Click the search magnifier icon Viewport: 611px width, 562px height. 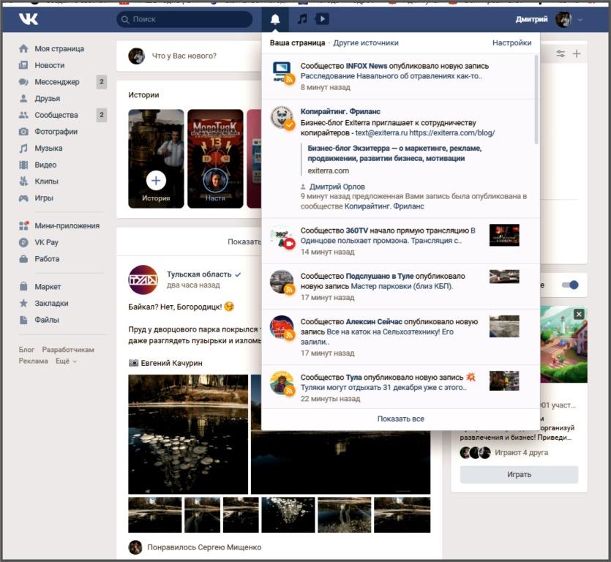point(125,20)
